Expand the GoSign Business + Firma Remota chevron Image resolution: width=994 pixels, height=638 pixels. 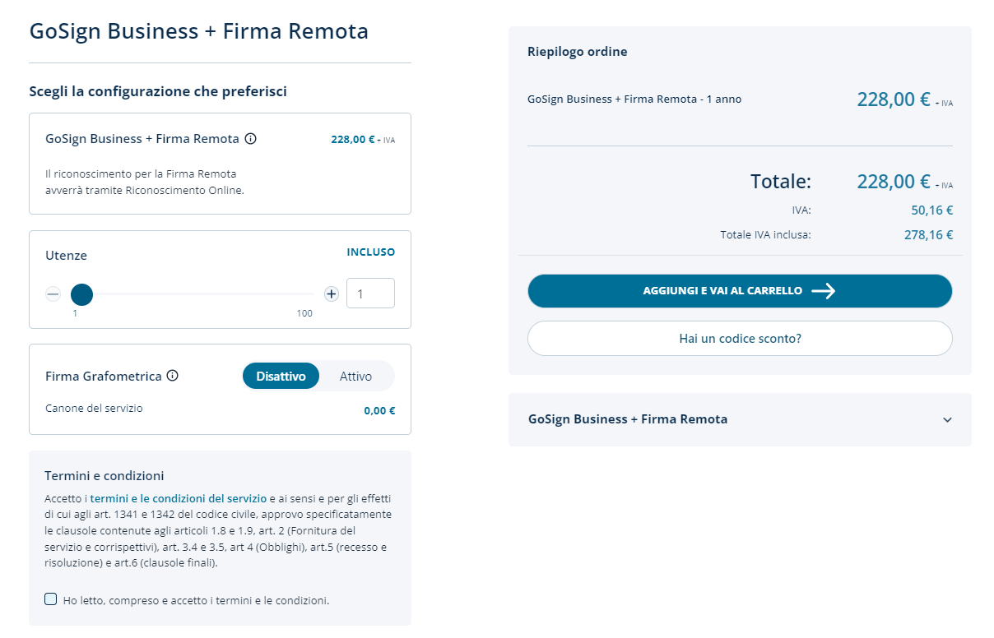click(x=947, y=419)
